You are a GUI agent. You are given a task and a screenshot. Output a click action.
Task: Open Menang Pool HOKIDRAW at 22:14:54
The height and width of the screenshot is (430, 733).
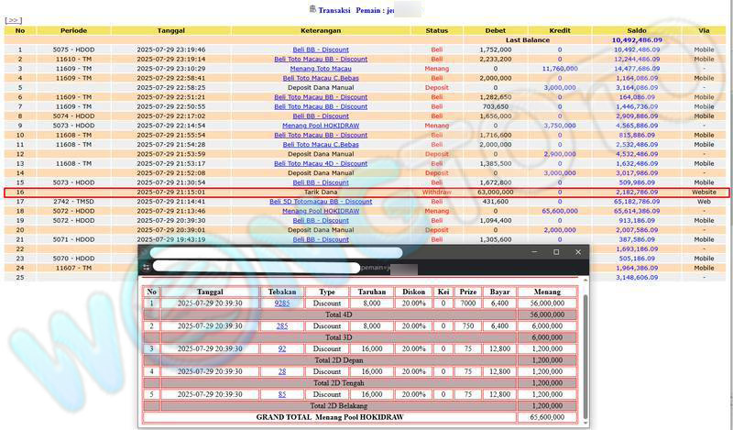[x=321, y=126]
